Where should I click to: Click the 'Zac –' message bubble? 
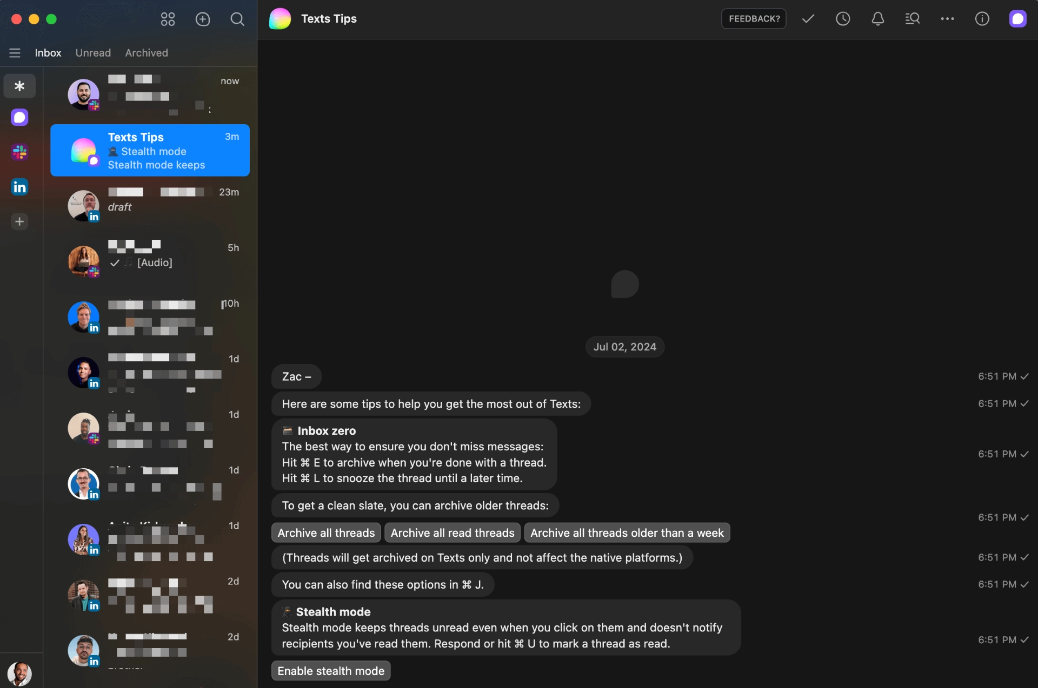point(296,377)
